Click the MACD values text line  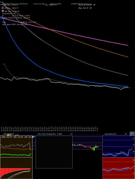pos(16,18)
